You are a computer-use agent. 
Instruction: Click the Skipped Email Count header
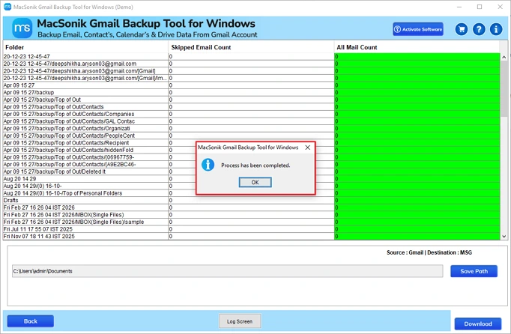coord(251,47)
